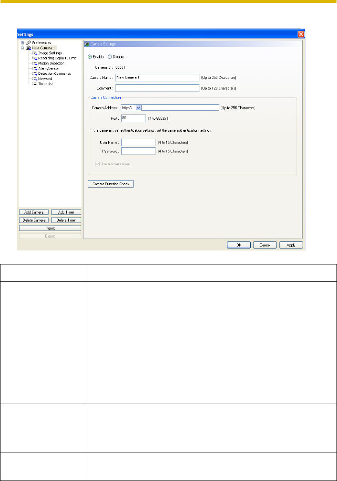This screenshot has width=337, height=481.
Task: Select Keyword tree item
Action: (45, 79)
